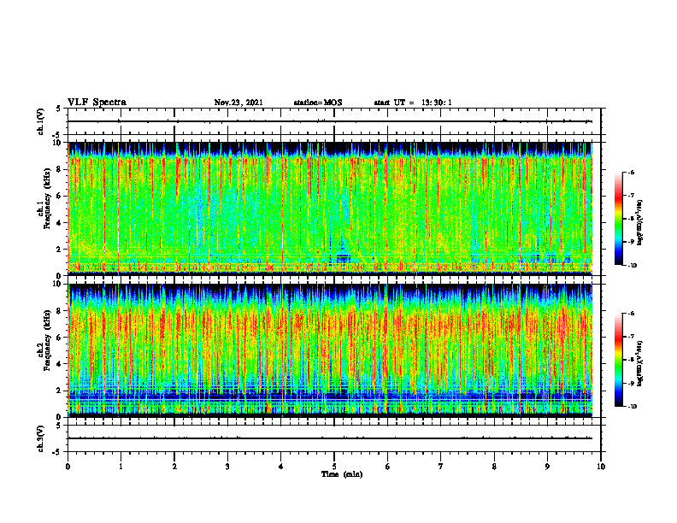Click the ch.1 voltage waveform trace
Image resolution: width=677 pixels, height=523 pixels.
330,121
